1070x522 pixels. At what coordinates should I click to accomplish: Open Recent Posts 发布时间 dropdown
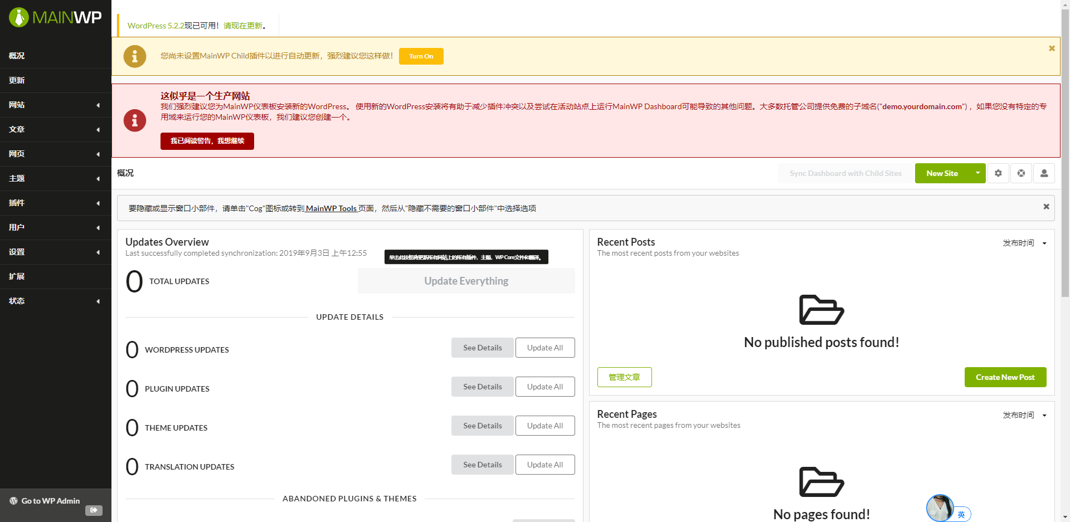tap(1024, 243)
